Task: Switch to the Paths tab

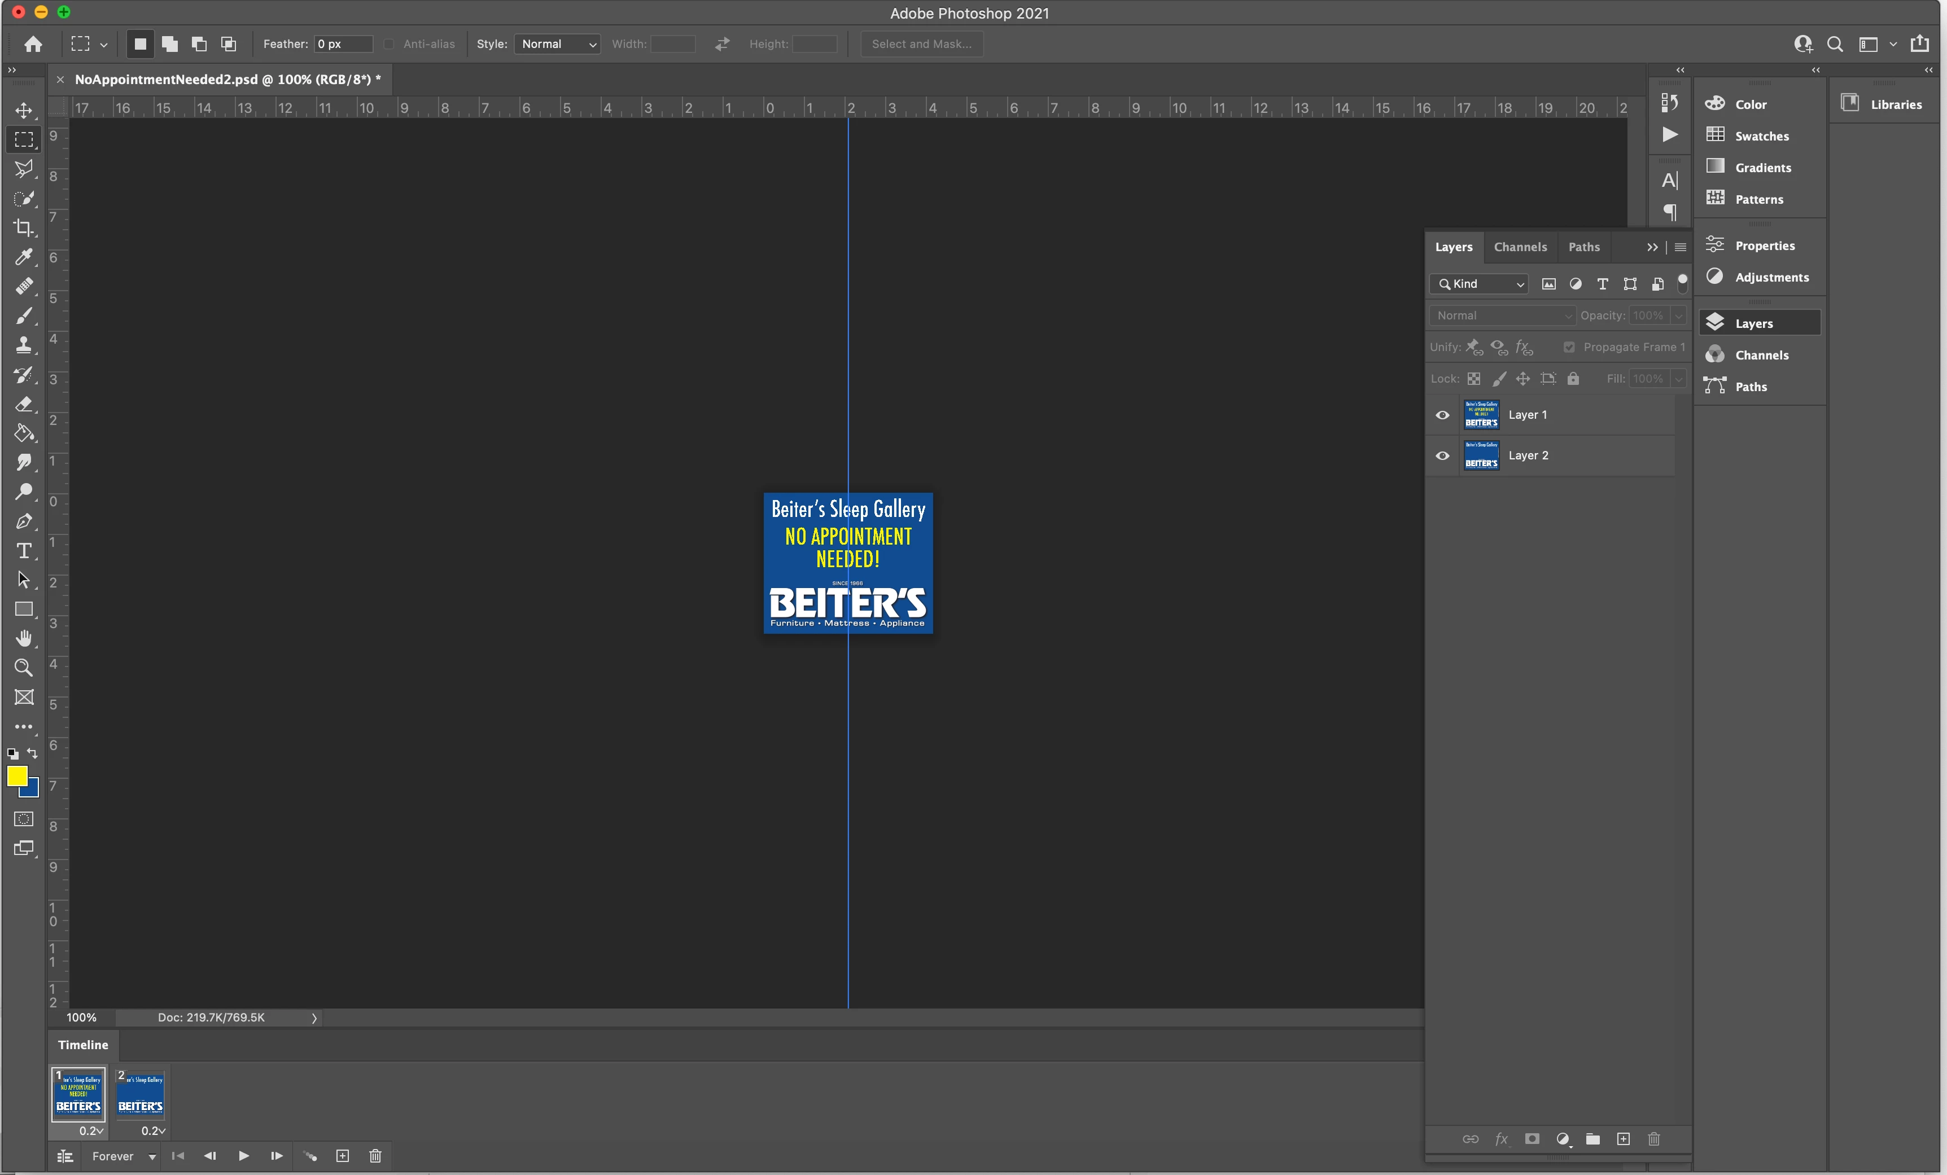Action: pos(1583,247)
